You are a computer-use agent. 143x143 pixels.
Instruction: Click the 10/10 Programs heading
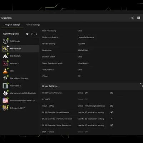tap(11, 34)
